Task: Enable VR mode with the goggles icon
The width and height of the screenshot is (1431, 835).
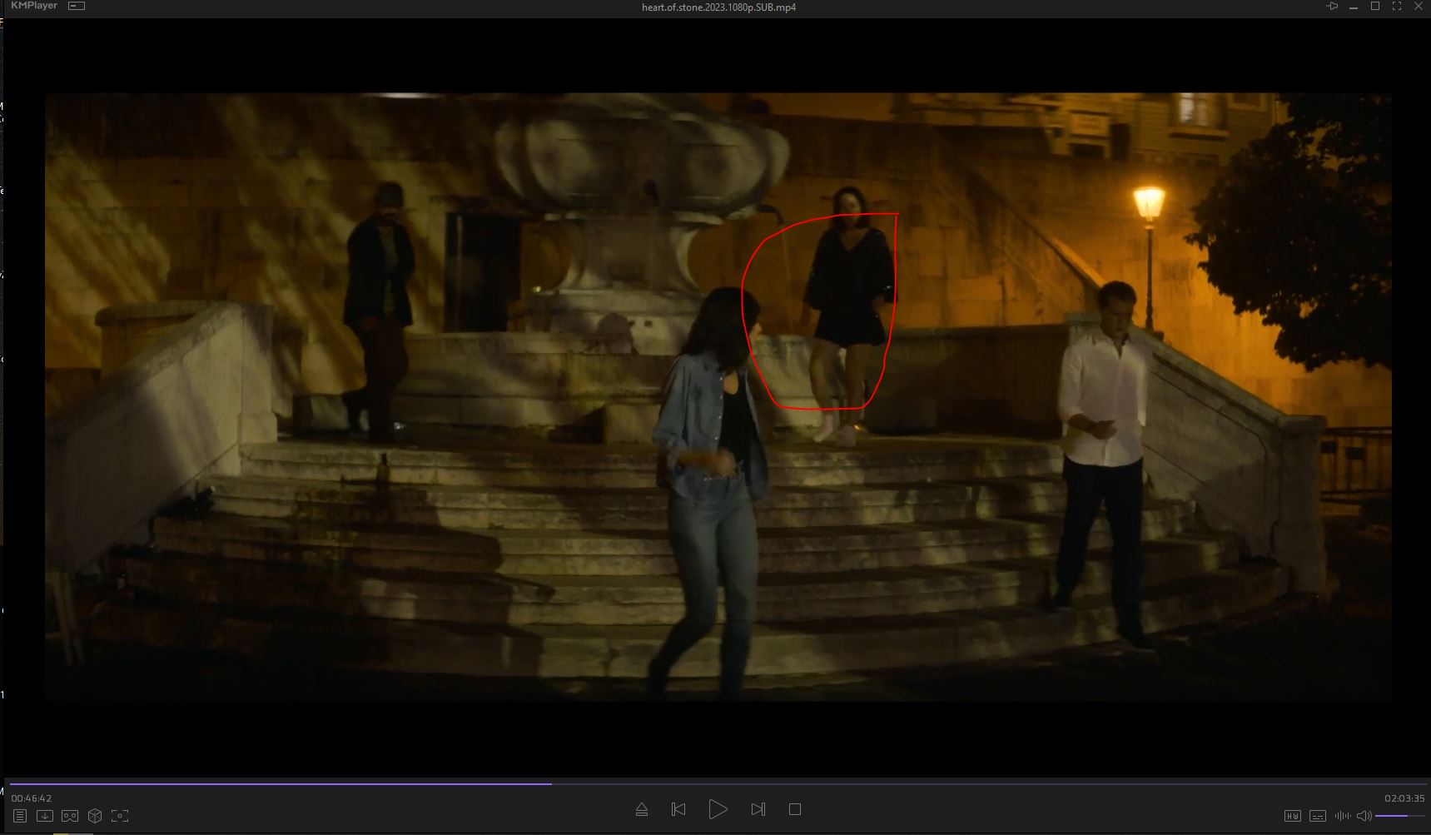Action: click(70, 816)
